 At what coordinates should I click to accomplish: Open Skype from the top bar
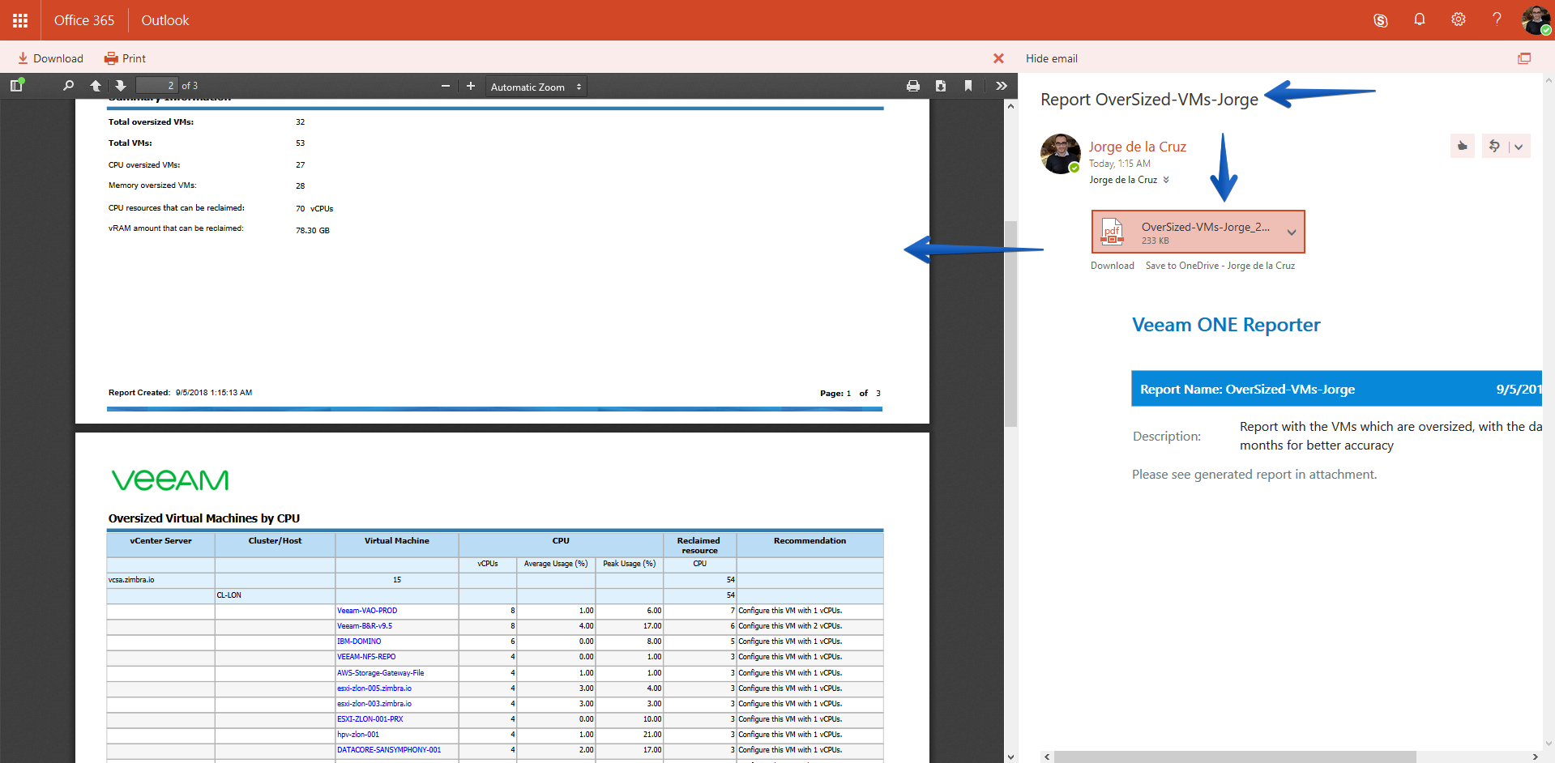[x=1381, y=20]
